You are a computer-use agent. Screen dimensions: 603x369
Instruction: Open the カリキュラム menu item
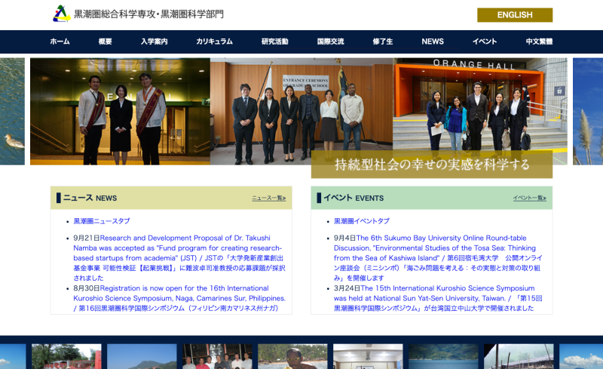tap(214, 42)
